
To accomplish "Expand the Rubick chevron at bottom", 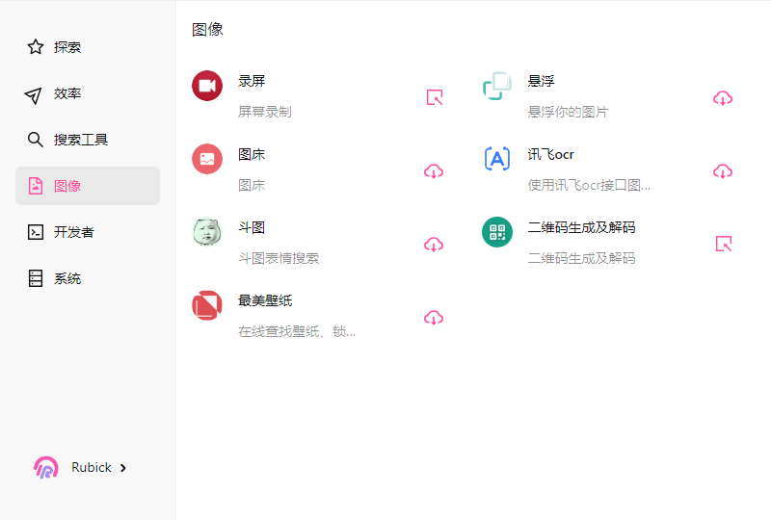I will [x=123, y=468].
